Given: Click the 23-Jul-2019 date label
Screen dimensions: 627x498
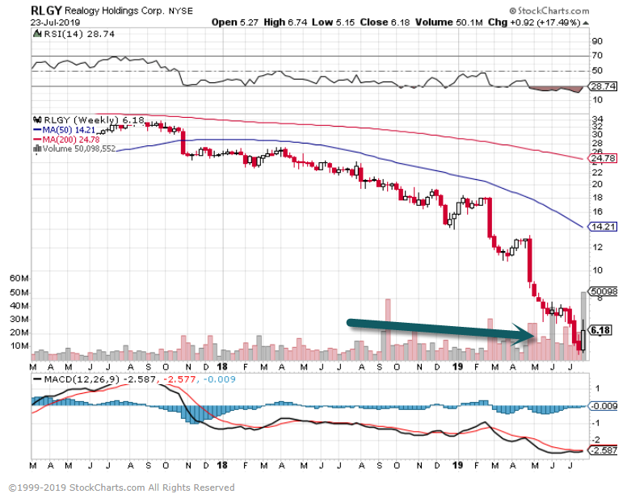Looking at the screenshot, I should (55, 23).
